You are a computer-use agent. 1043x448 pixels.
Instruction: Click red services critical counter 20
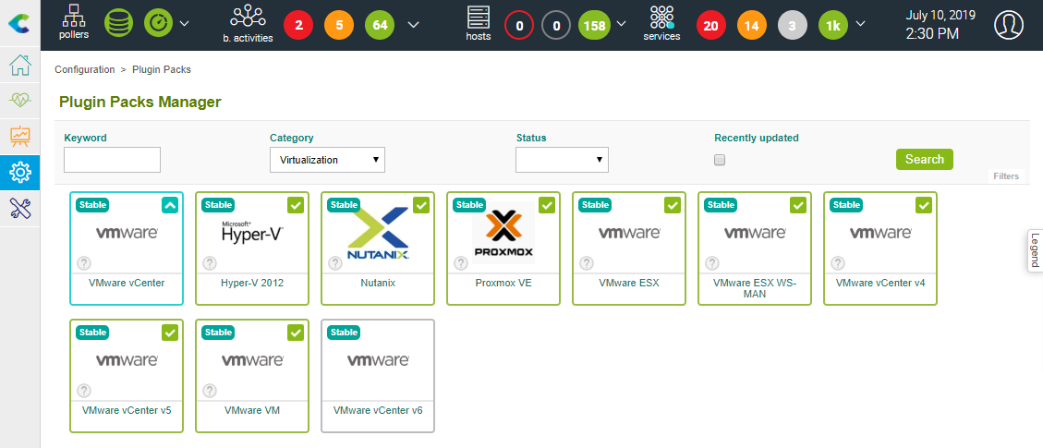711,25
